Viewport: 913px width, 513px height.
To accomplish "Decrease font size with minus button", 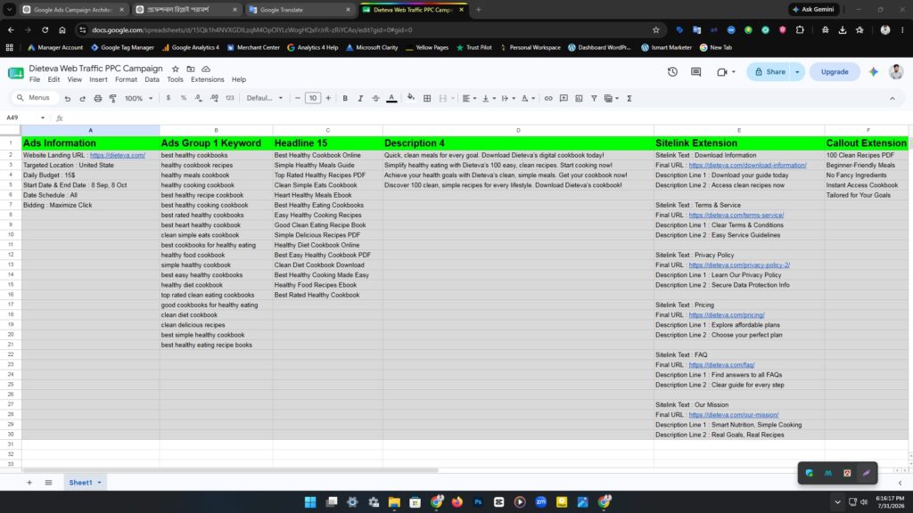I will coord(298,98).
